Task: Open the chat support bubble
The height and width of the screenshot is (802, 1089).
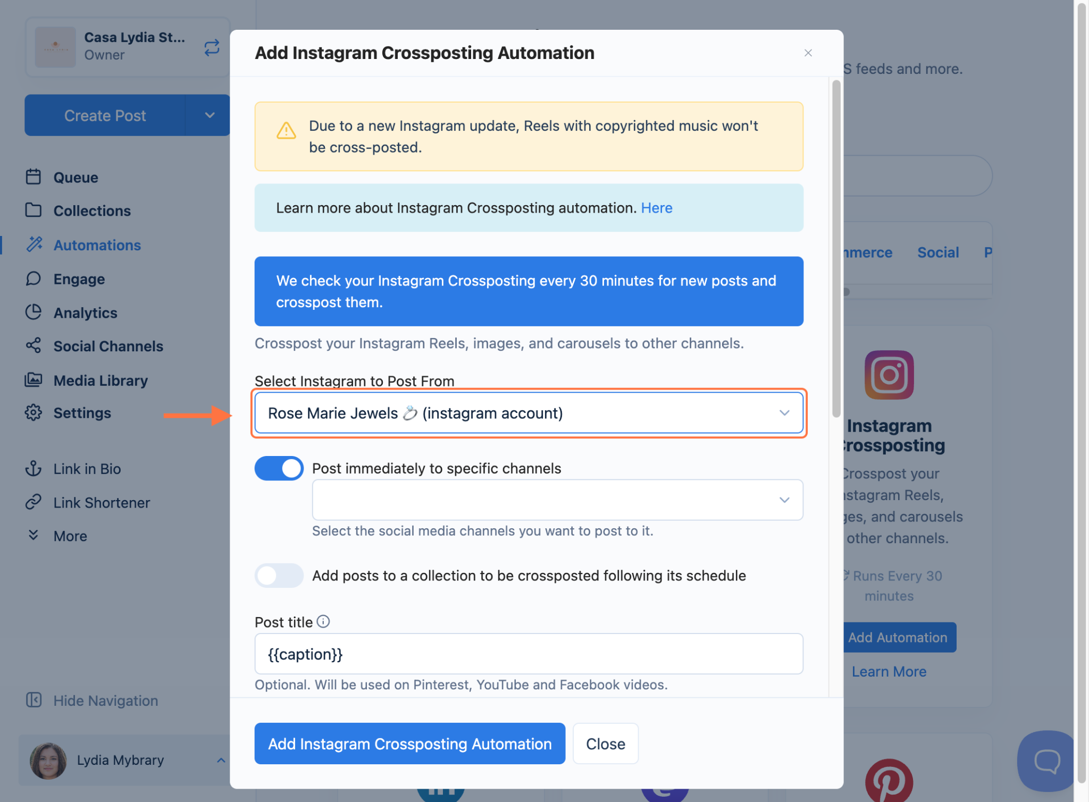Action: click(1046, 761)
